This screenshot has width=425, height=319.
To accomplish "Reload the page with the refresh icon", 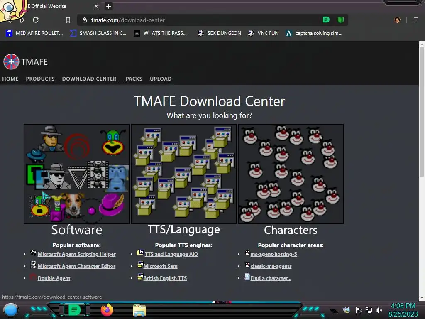I will 36,20.
